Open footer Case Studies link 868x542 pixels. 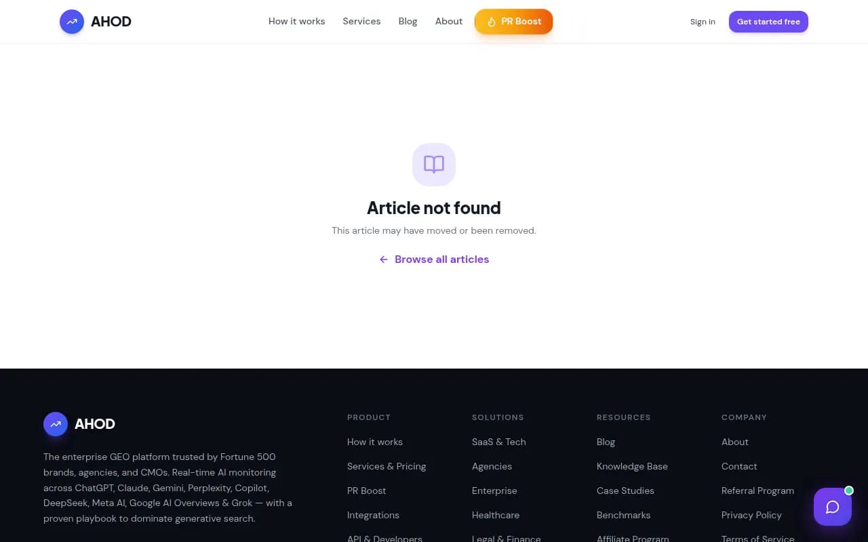pos(625,491)
